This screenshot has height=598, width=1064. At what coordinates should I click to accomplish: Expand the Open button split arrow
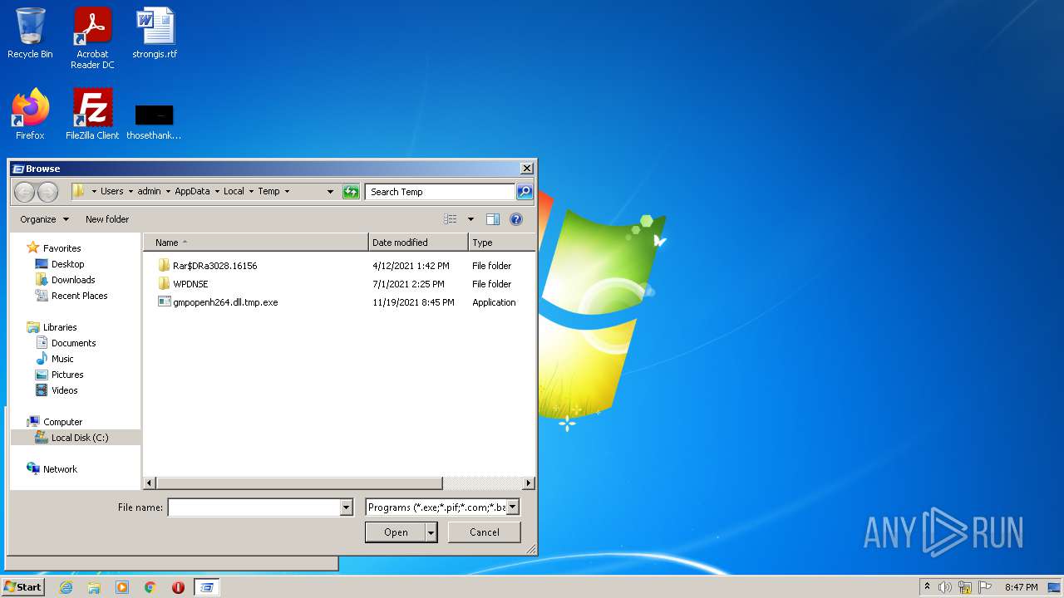[x=431, y=532]
